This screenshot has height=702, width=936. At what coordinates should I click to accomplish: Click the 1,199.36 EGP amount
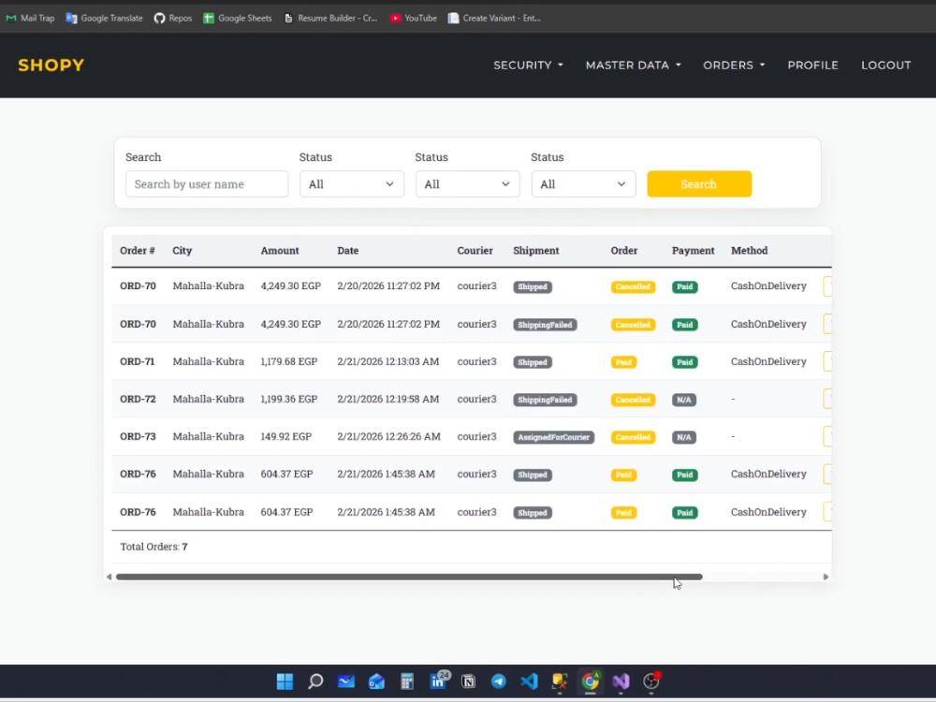click(x=289, y=399)
